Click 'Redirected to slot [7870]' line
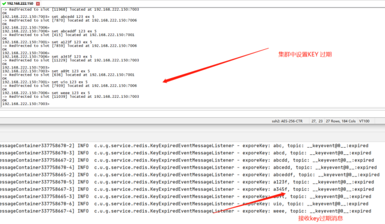This screenshot has height=224, width=385. (70, 20)
